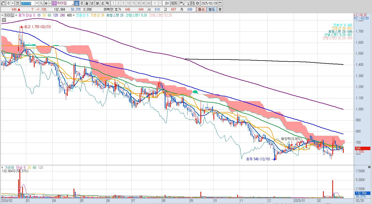This screenshot has height=204, width=372.
Task: Expand the speaker options dropdown arrow
Action: point(50,3)
